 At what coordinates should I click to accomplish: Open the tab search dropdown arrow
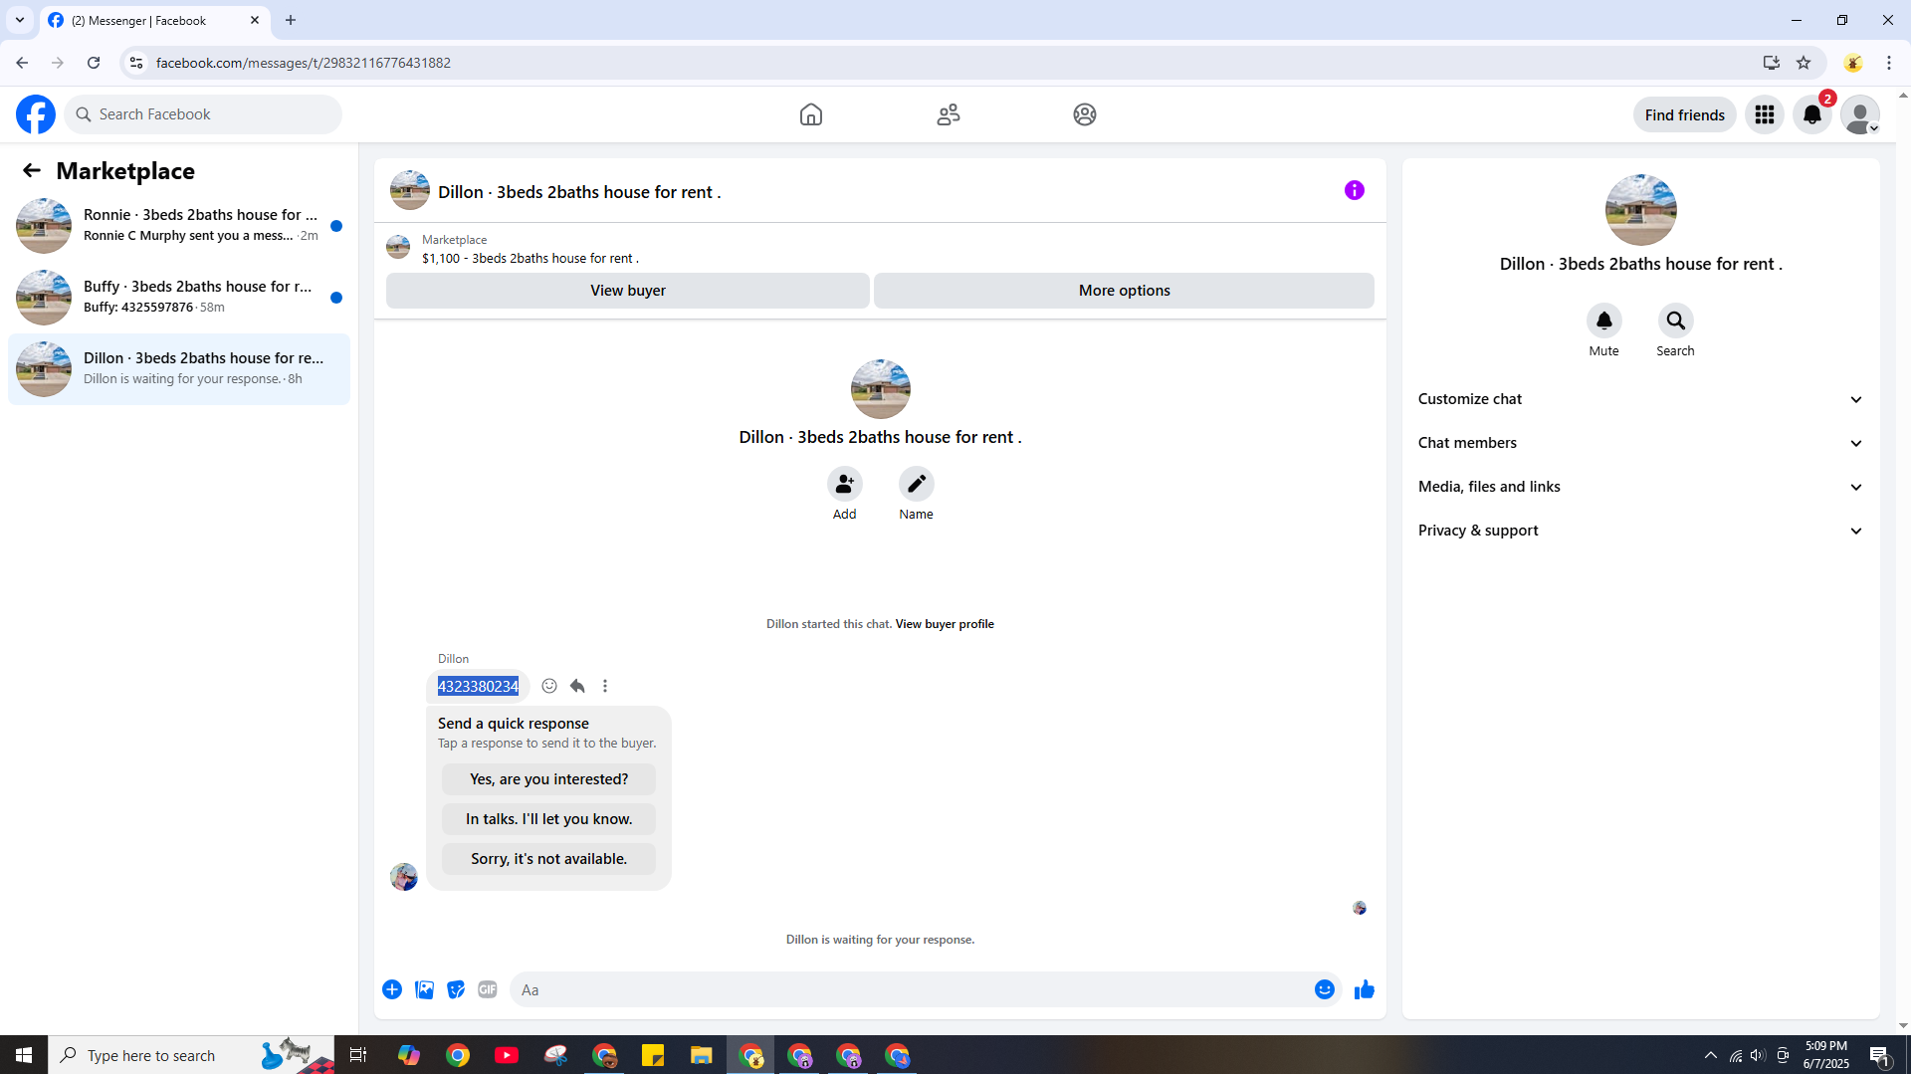19,20
